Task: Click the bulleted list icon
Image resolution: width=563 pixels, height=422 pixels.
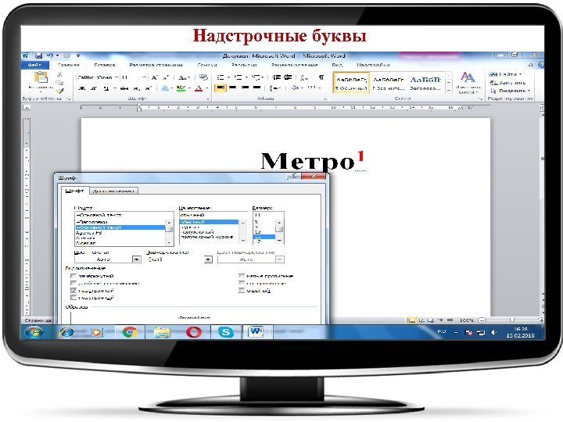Action: click(x=221, y=77)
